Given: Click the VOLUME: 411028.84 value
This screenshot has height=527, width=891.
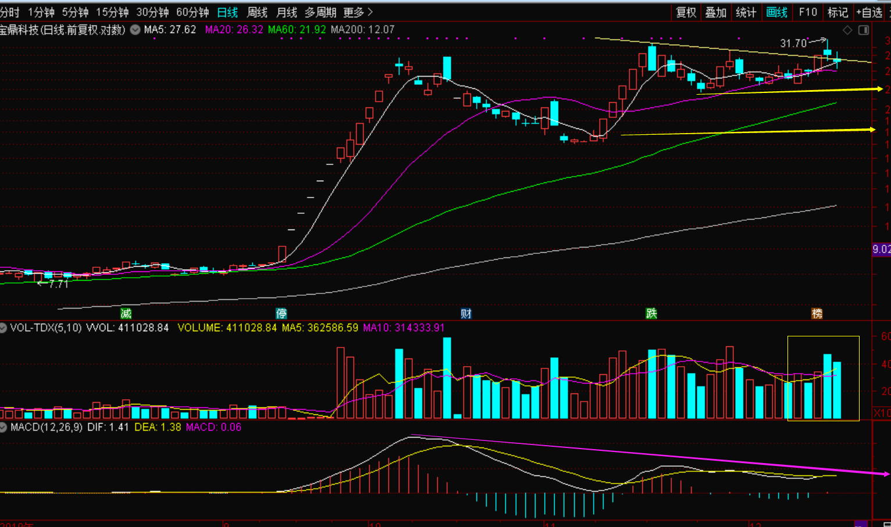Looking at the screenshot, I should (227, 328).
